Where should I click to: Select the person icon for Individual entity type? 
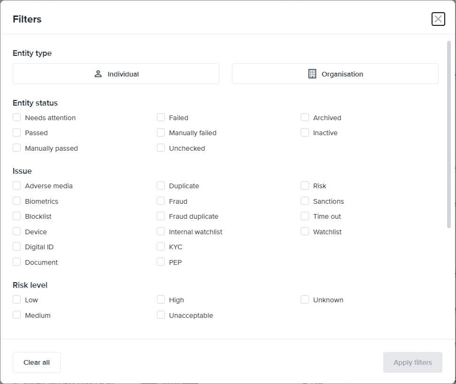[x=98, y=73]
